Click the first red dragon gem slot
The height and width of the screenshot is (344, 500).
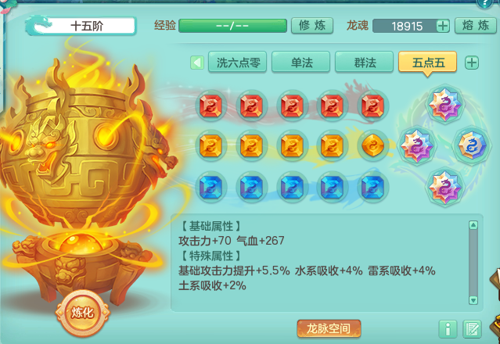(x=210, y=106)
